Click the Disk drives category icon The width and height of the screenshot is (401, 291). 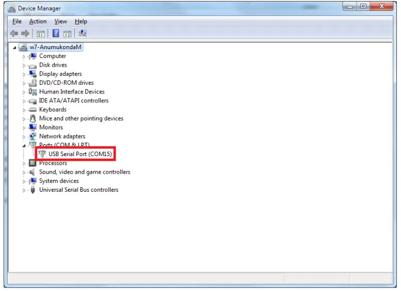33,66
